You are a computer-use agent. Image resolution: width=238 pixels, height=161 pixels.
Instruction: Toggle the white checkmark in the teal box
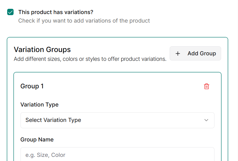[x=10, y=12]
